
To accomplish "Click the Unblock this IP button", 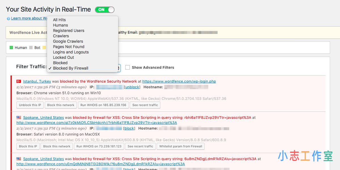I will (x=30, y=105).
